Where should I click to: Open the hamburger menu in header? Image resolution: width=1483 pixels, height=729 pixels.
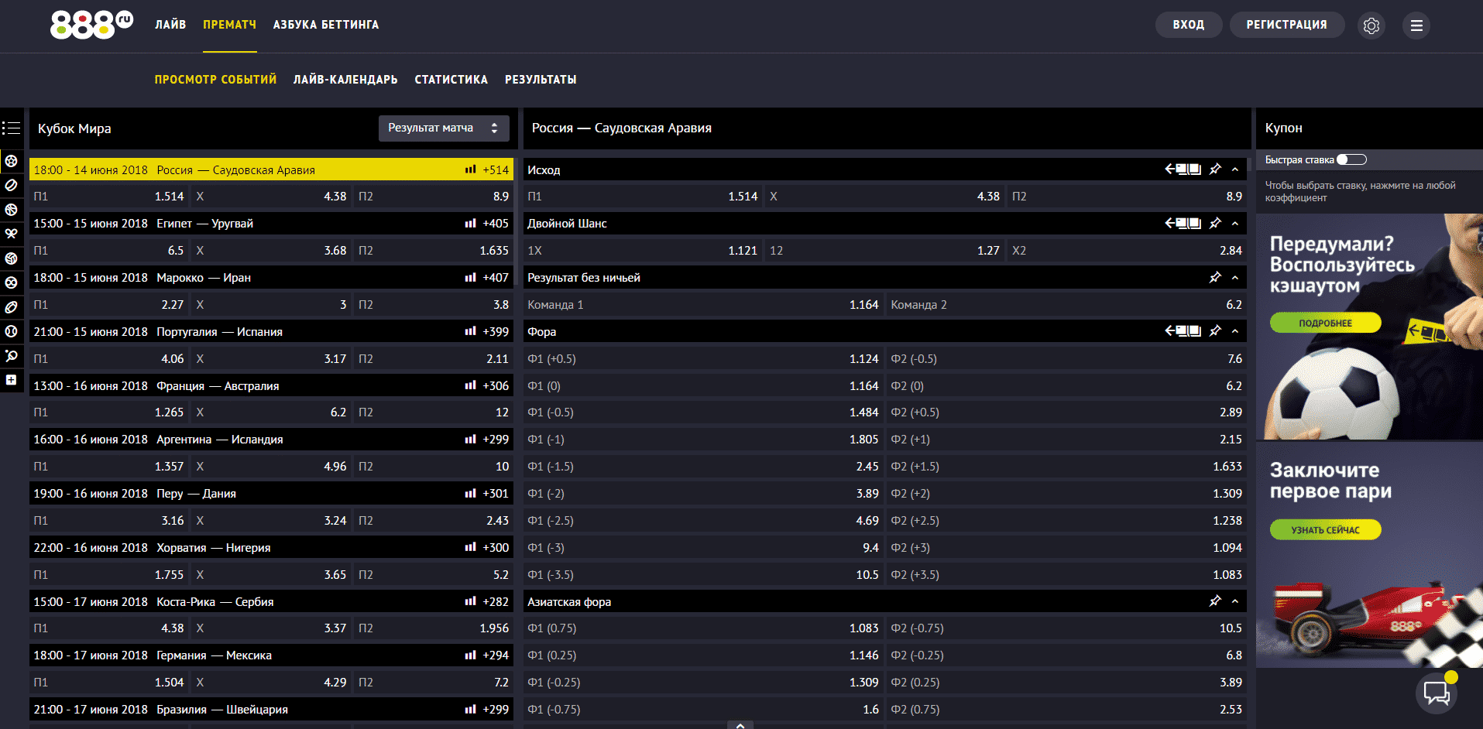(1416, 26)
